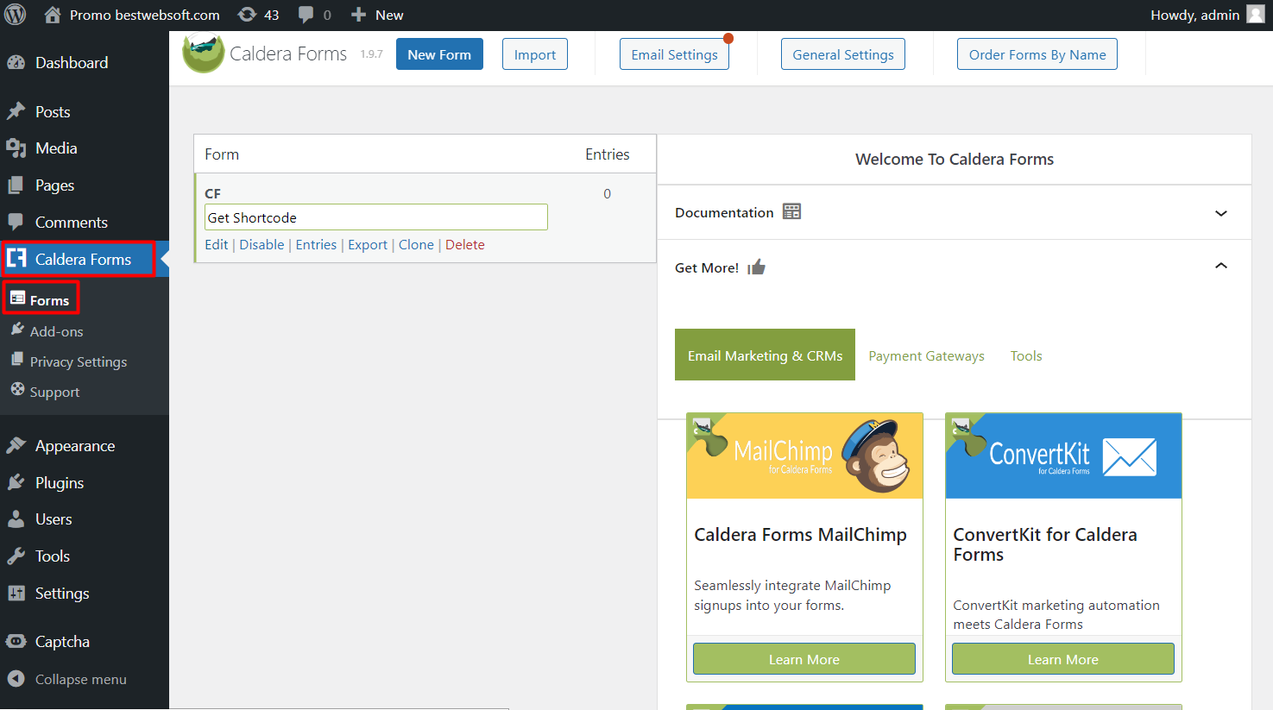1273x710 pixels.
Task: Open the comments bubble icon in admin bar
Action: (x=306, y=15)
